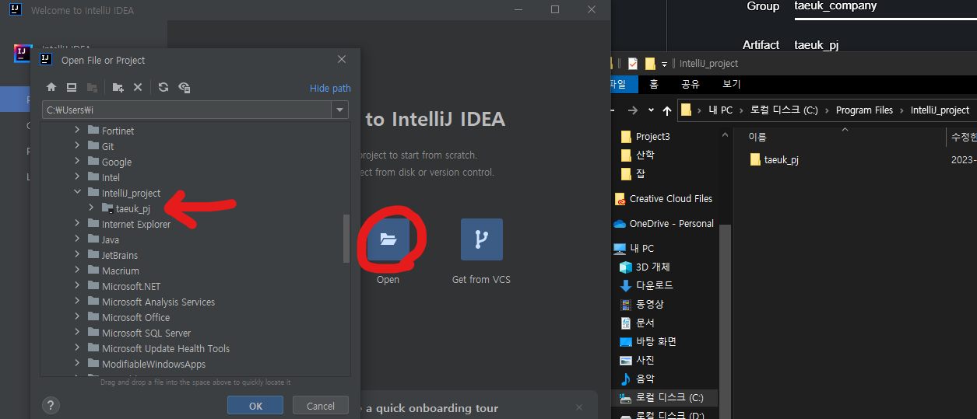Image resolution: width=977 pixels, height=419 pixels.
Task: Create a new folder in Open dialog
Action: pos(118,88)
